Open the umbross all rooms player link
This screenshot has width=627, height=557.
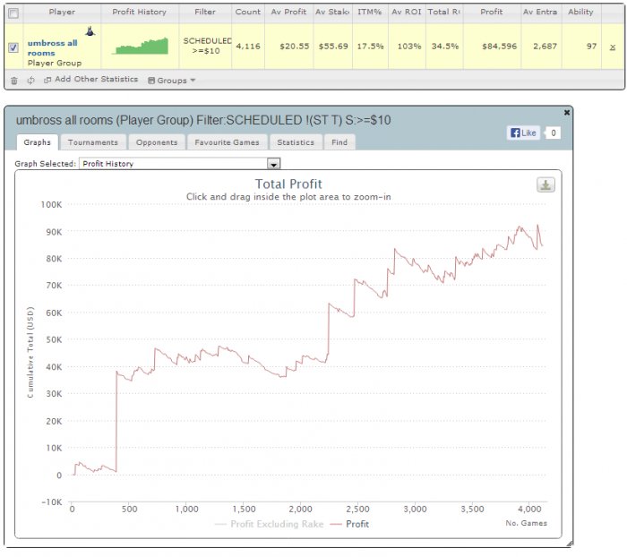pyautogui.click(x=52, y=48)
